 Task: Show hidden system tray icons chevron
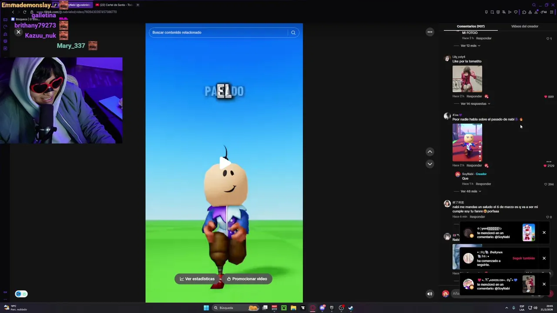pyautogui.click(x=507, y=308)
